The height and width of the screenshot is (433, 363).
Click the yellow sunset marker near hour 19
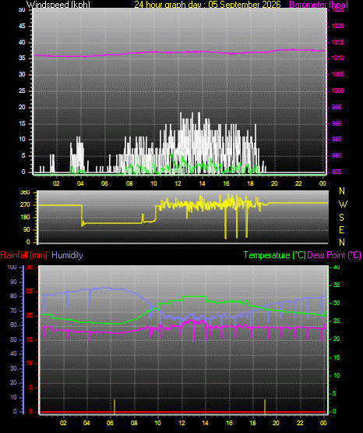coord(265,406)
